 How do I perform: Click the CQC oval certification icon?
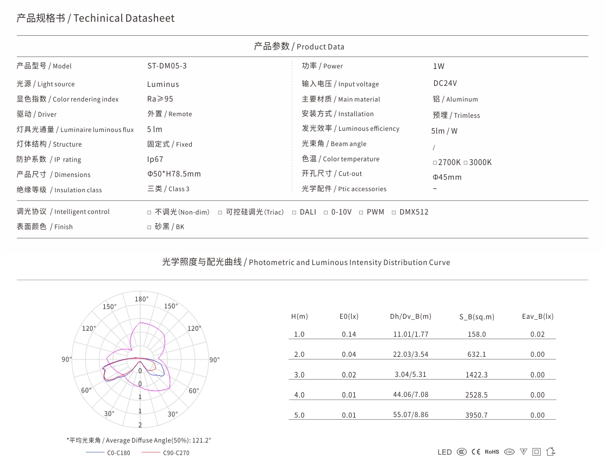509,452
